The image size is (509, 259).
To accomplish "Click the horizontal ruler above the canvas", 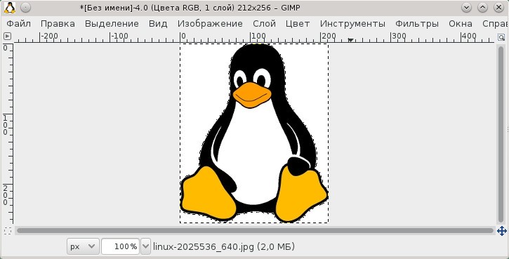I will point(255,37).
